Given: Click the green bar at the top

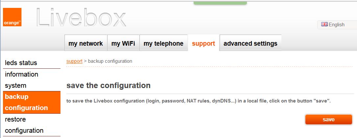Looking at the screenshot, I should tap(220, 2).
